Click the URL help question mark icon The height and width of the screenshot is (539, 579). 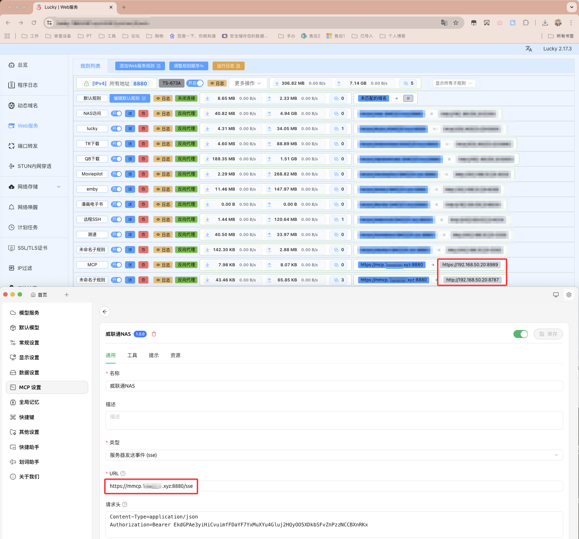pyautogui.click(x=123, y=473)
